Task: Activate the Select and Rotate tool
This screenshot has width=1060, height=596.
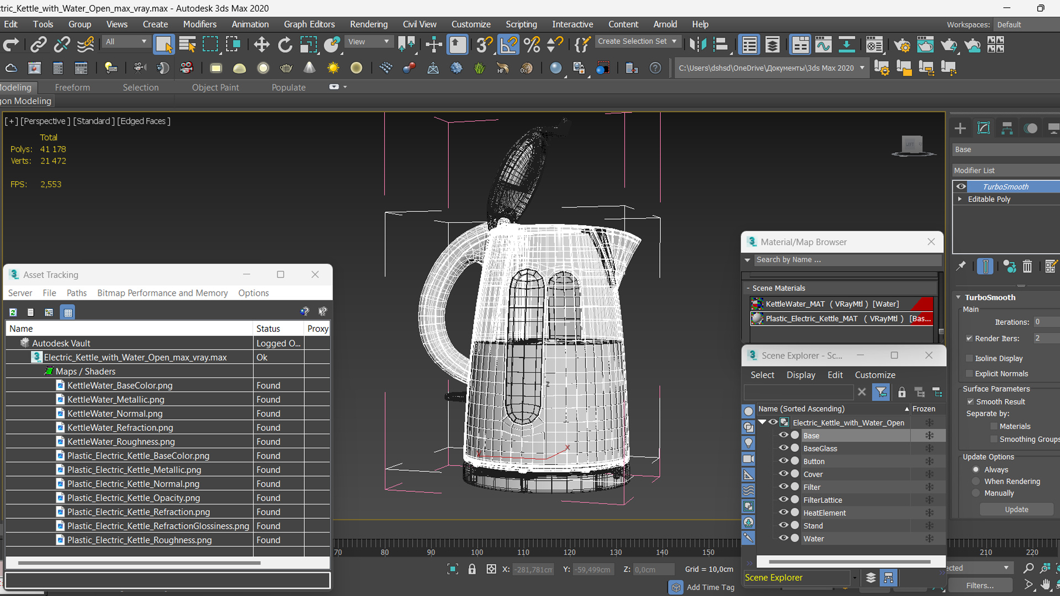Action: coord(285,45)
